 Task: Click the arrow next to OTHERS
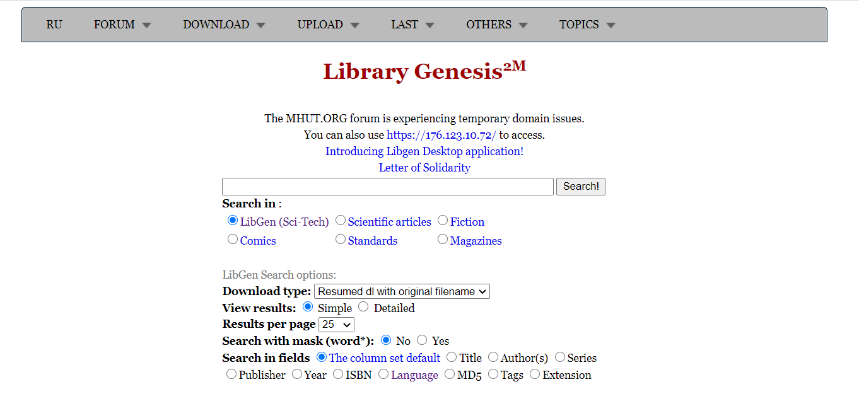click(x=523, y=26)
